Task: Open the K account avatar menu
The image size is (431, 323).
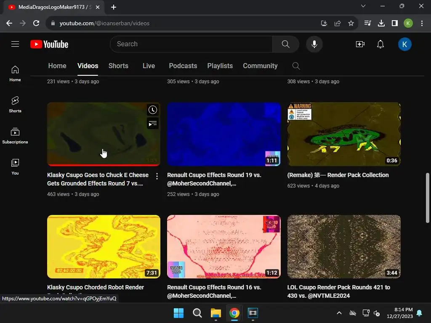Action: coord(404,44)
